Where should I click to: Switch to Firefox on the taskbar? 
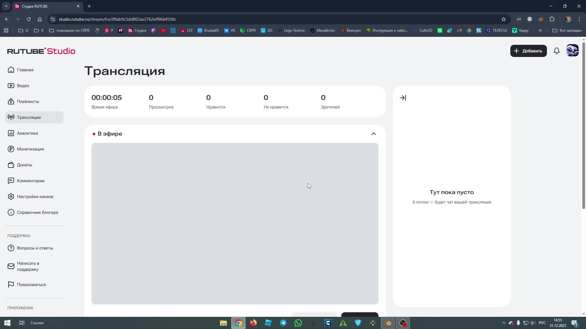coord(253,323)
